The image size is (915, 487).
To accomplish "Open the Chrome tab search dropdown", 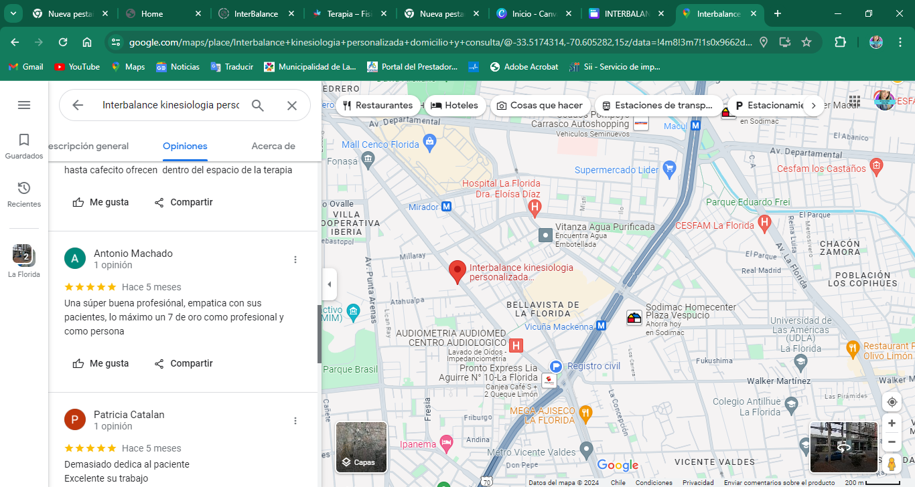I will (13, 13).
